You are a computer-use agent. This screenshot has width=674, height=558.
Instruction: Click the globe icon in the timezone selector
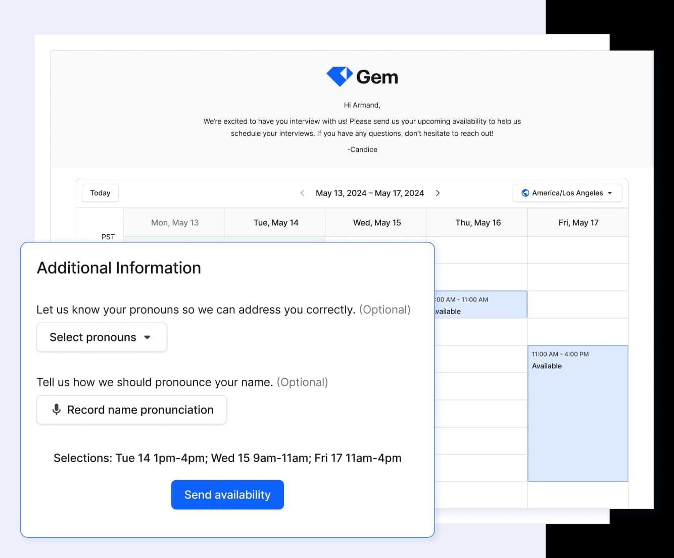525,192
